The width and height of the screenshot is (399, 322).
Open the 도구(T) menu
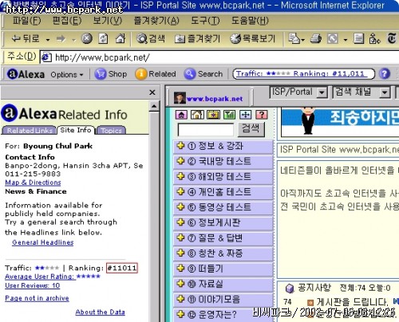[205, 21]
